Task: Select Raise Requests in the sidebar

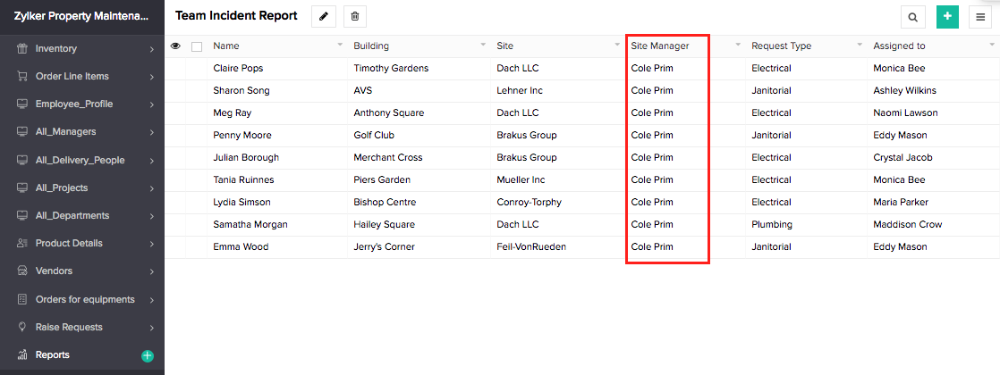Action: coord(69,327)
